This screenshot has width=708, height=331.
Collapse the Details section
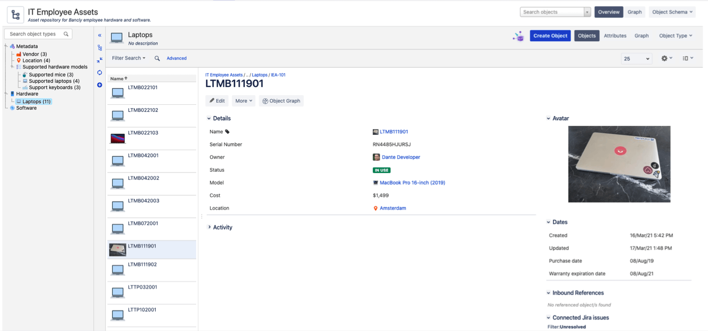point(209,118)
